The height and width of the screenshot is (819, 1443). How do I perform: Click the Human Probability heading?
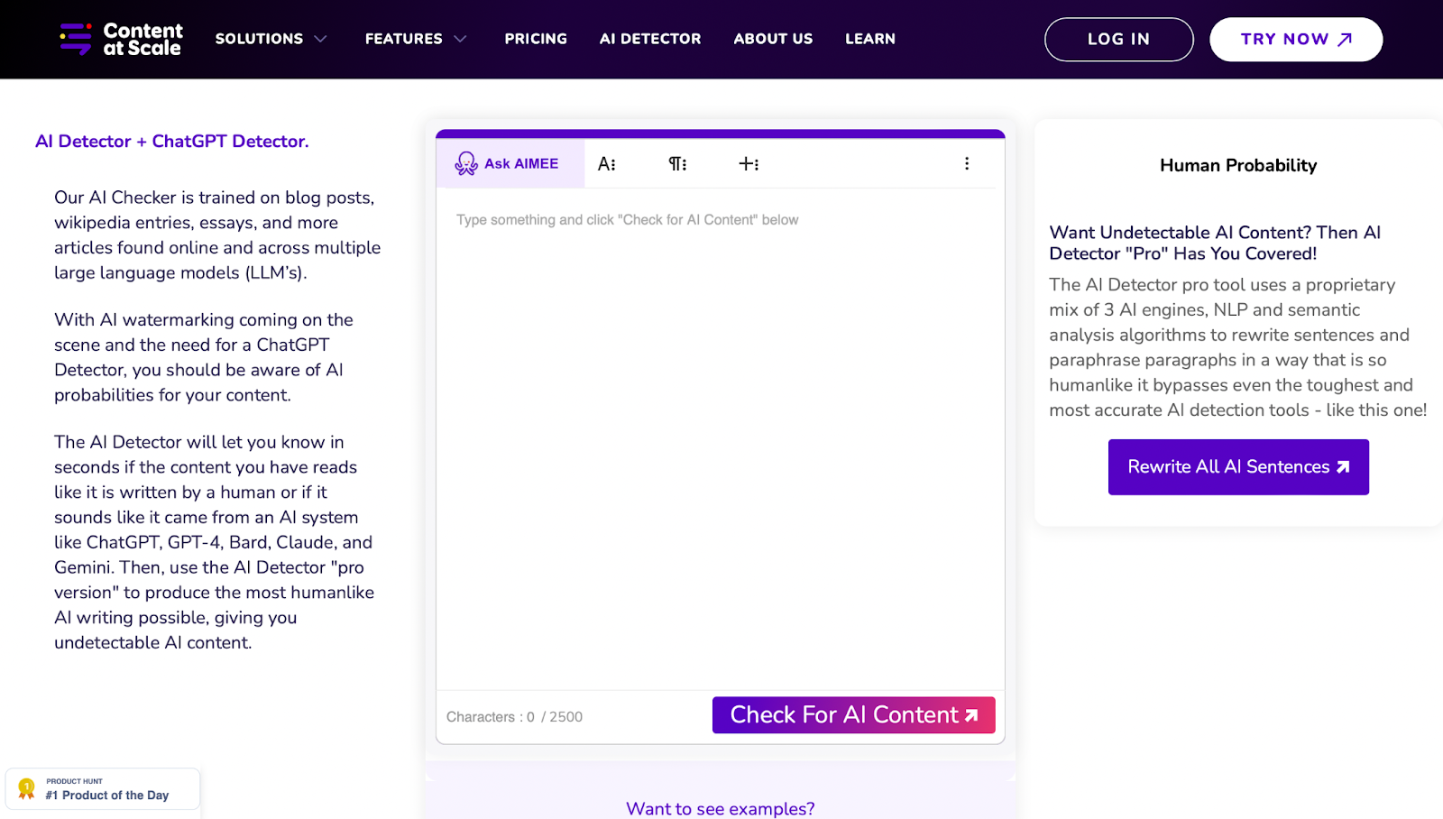(1238, 165)
